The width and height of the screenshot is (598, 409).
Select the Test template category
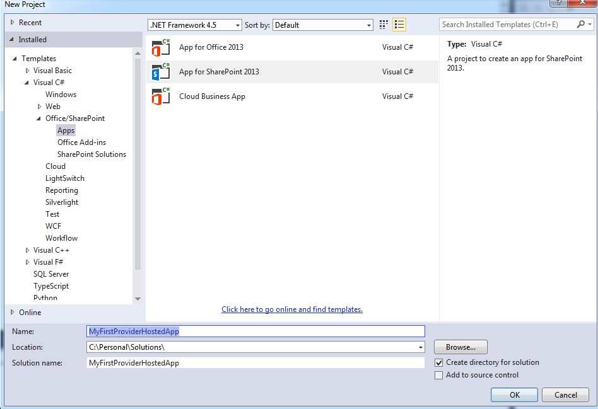pos(52,214)
